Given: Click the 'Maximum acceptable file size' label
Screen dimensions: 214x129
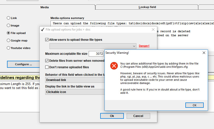Looking at the screenshot, I should [x=66, y=54].
